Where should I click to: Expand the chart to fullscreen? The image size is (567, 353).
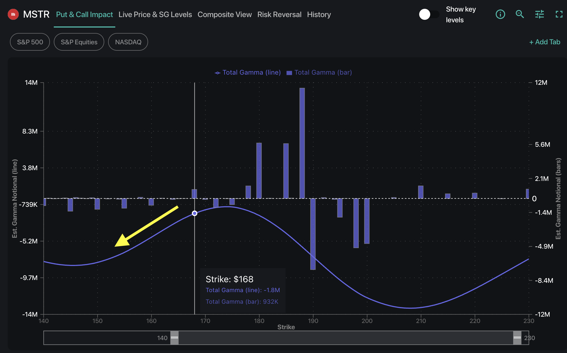[x=559, y=14]
